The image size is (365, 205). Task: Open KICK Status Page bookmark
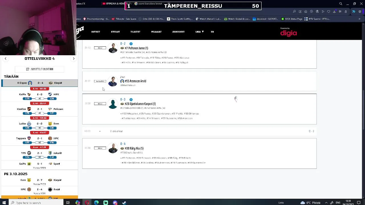click(292, 19)
